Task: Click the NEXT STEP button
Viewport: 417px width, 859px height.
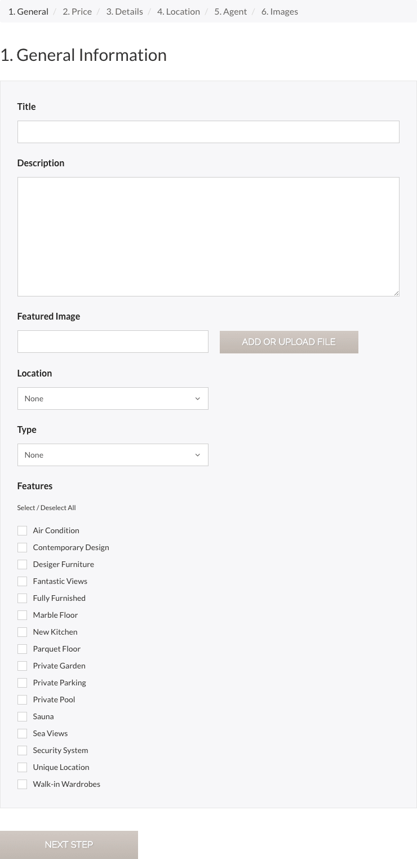Action: coord(69,844)
